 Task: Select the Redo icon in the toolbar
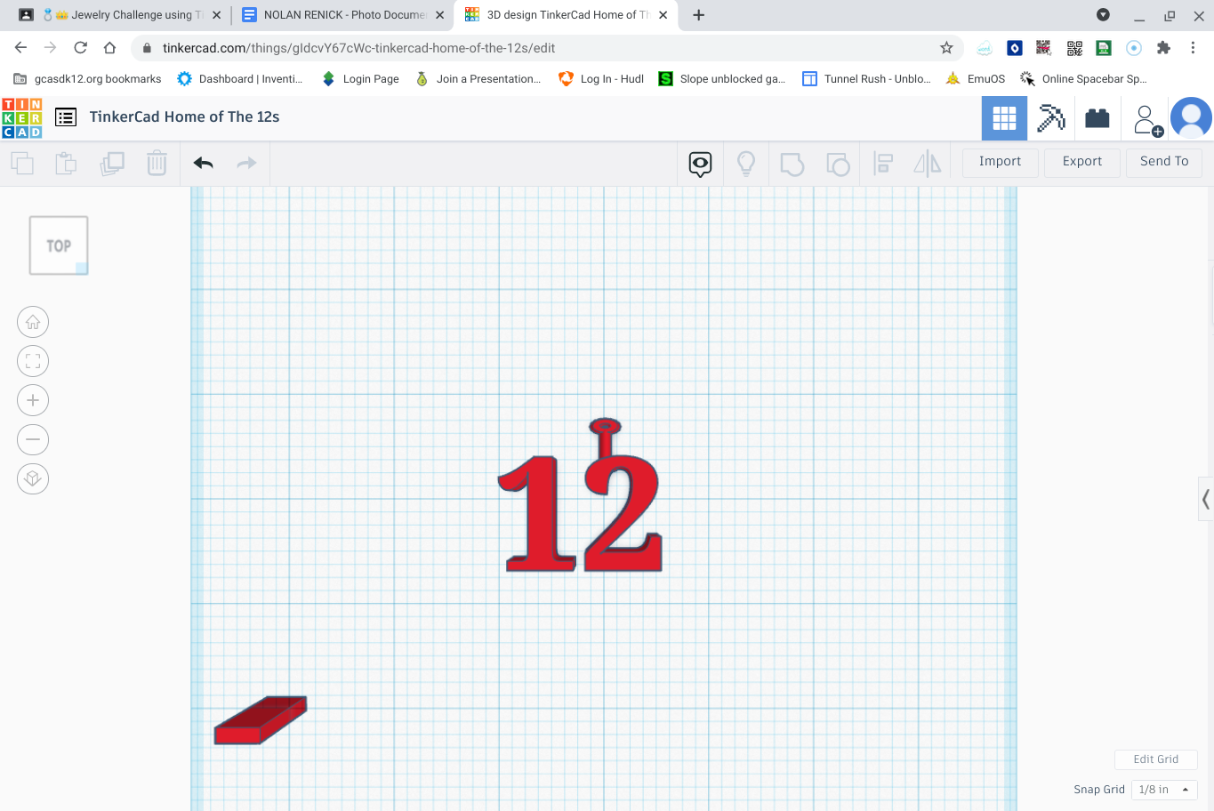click(x=246, y=163)
